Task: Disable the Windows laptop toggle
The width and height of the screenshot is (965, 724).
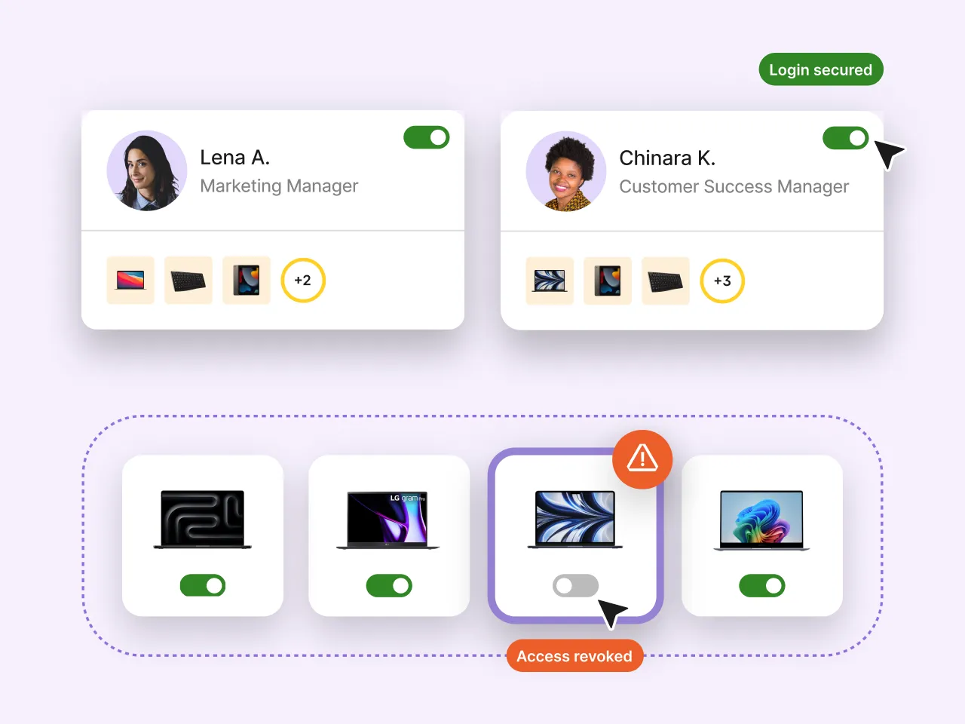Action: click(762, 585)
